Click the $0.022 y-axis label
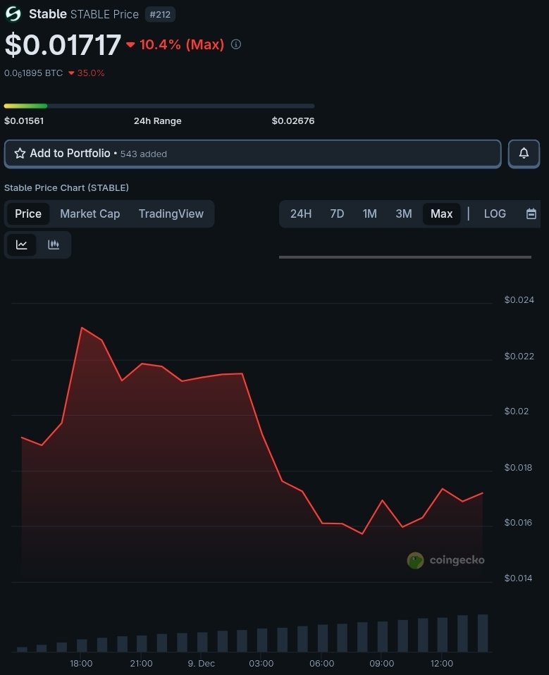The image size is (549, 675). (519, 356)
